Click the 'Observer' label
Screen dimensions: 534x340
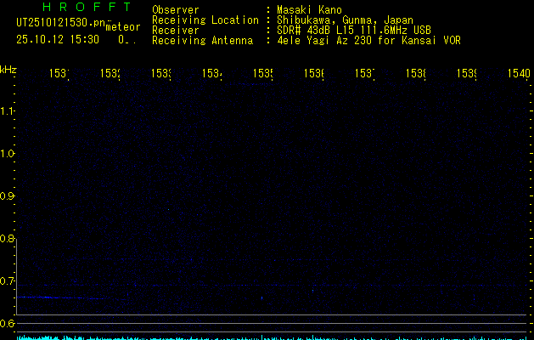[176, 9]
